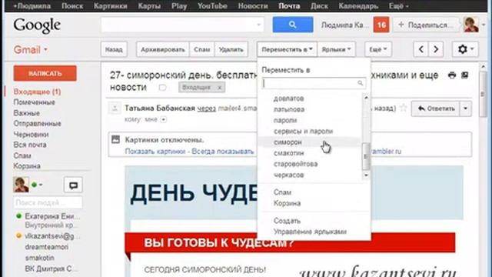Image resolution: width=492 pixels, height=277 pixels.
Task: Open the Gmail product switcher dropdown
Action: 31,49
